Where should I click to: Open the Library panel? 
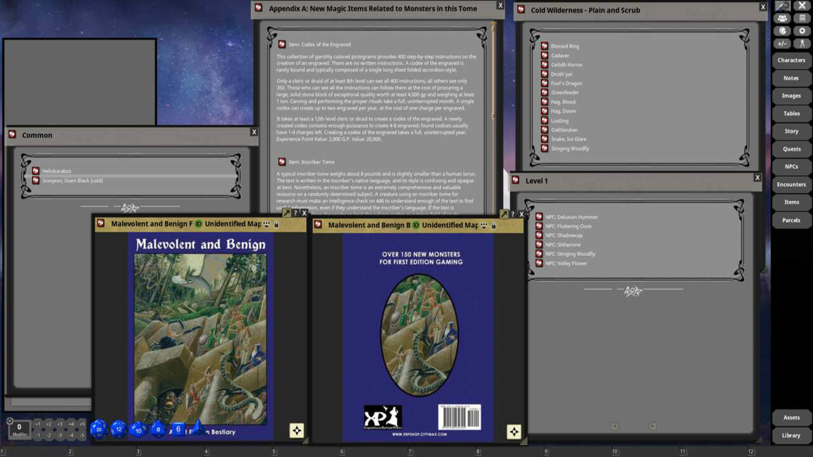tap(791, 435)
